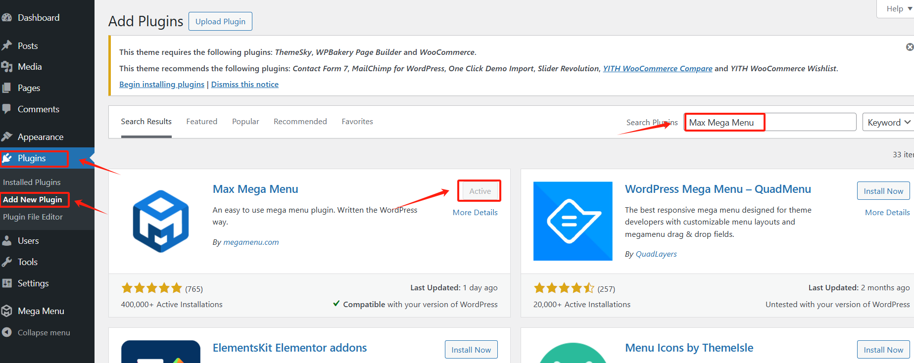Screen dimensions: 914x363
Task: Switch to the Search Results tab
Action: (146, 122)
